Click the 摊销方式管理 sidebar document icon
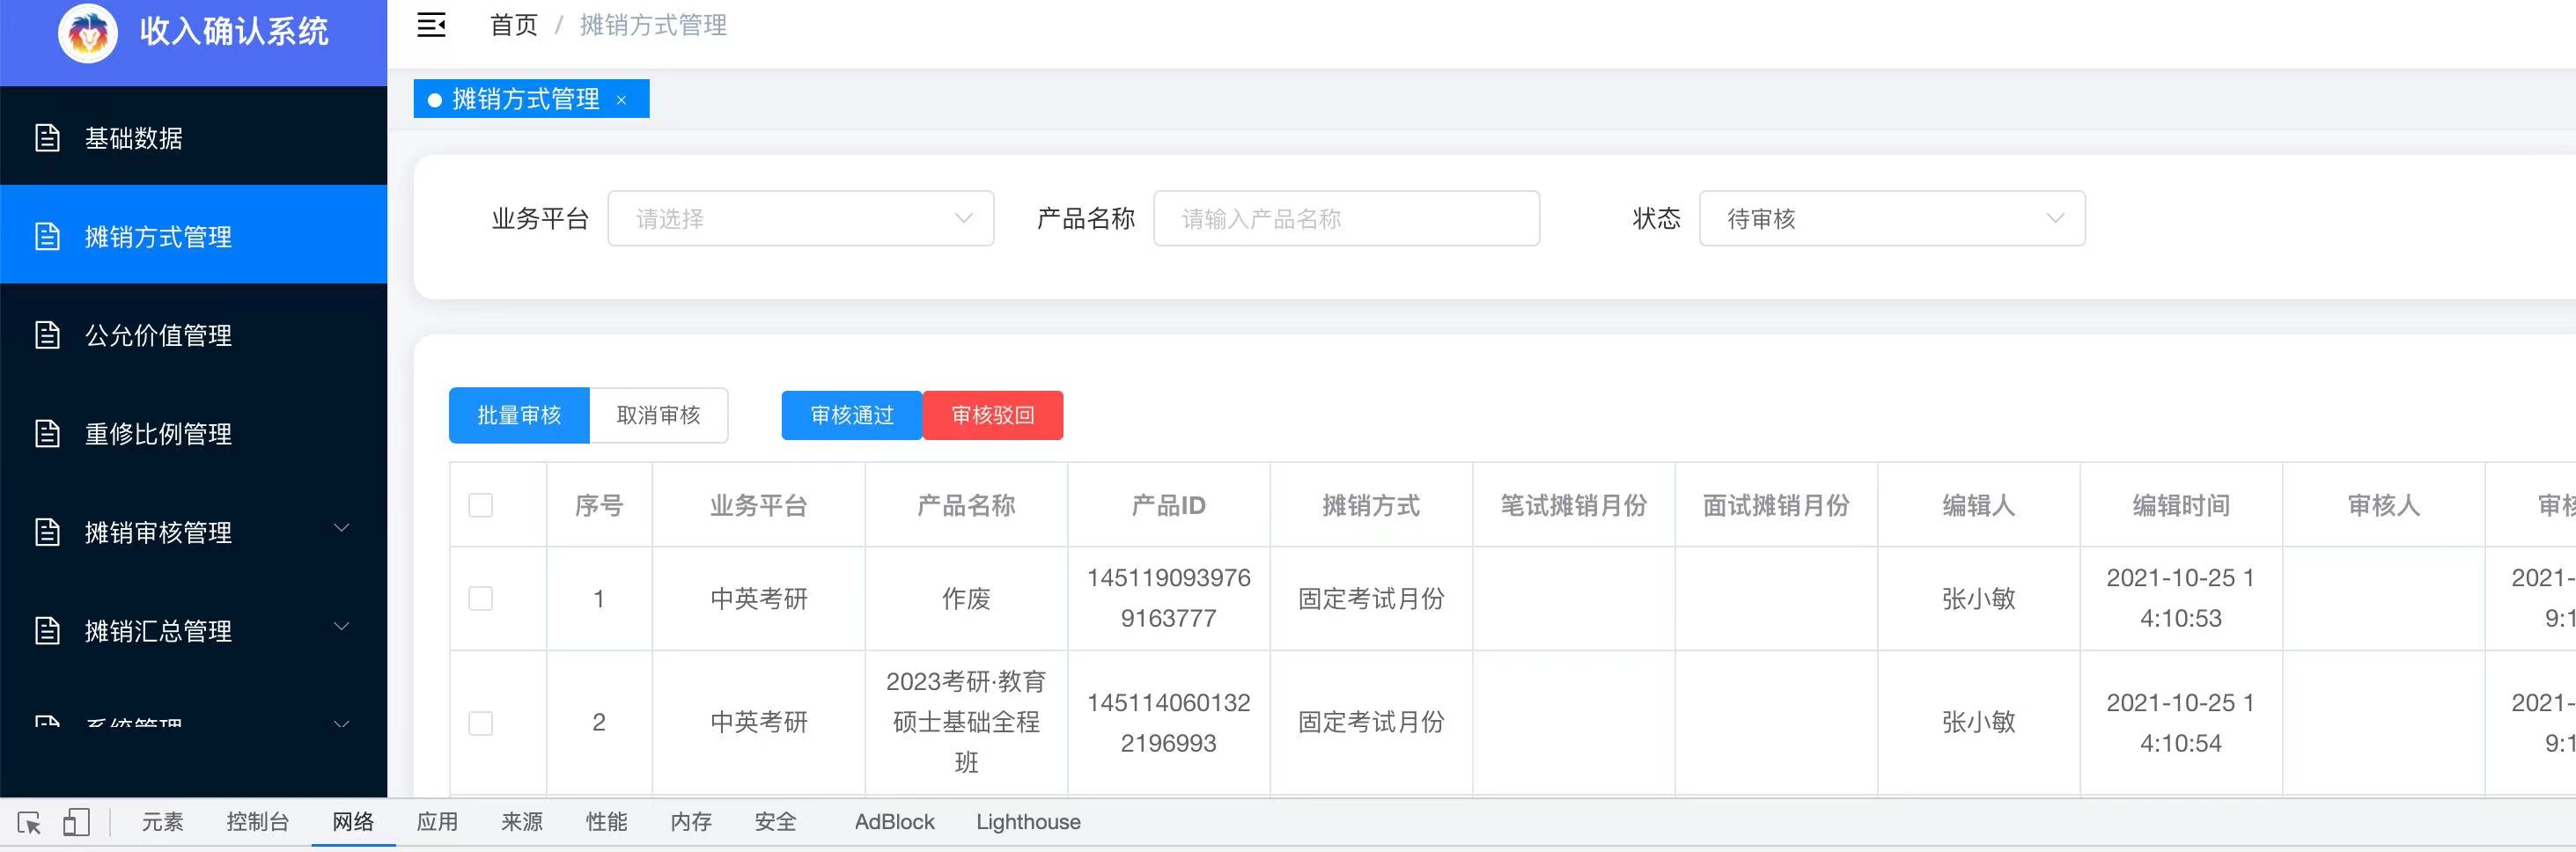 coord(47,236)
